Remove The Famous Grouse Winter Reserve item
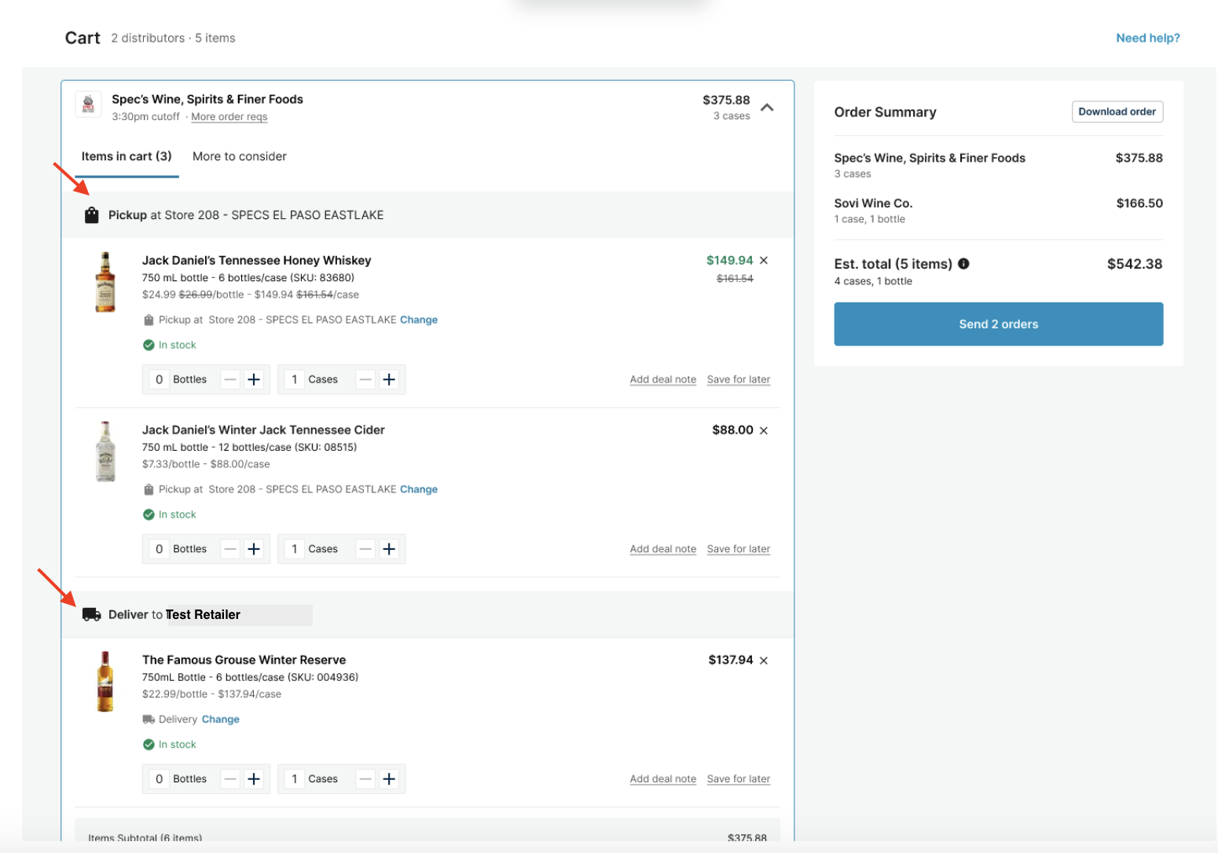 [x=763, y=661]
